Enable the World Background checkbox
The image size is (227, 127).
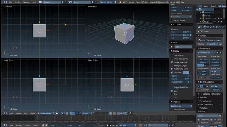tap(172, 59)
